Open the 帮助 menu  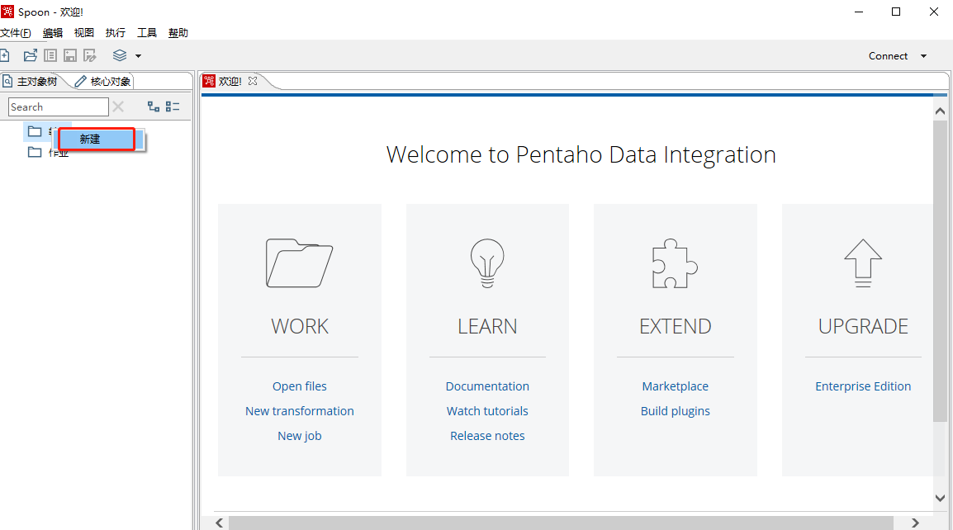point(178,33)
